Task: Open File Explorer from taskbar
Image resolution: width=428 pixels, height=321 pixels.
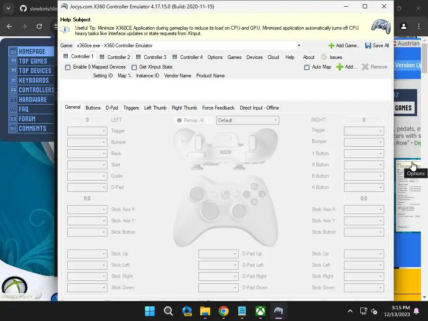Action: tap(205, 311)
